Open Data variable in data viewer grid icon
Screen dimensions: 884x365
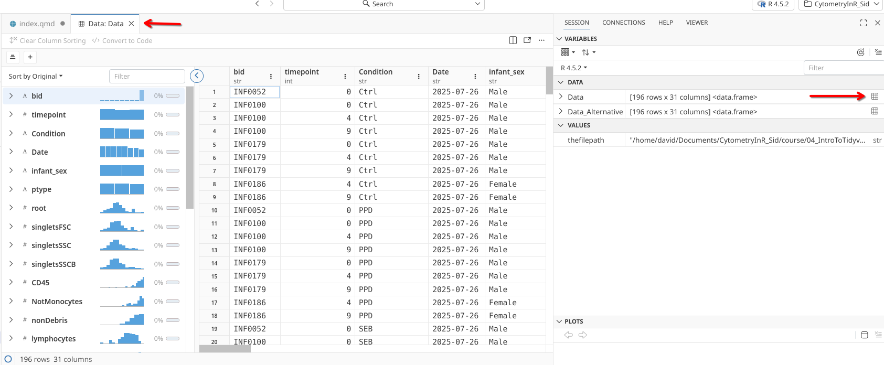874,96
